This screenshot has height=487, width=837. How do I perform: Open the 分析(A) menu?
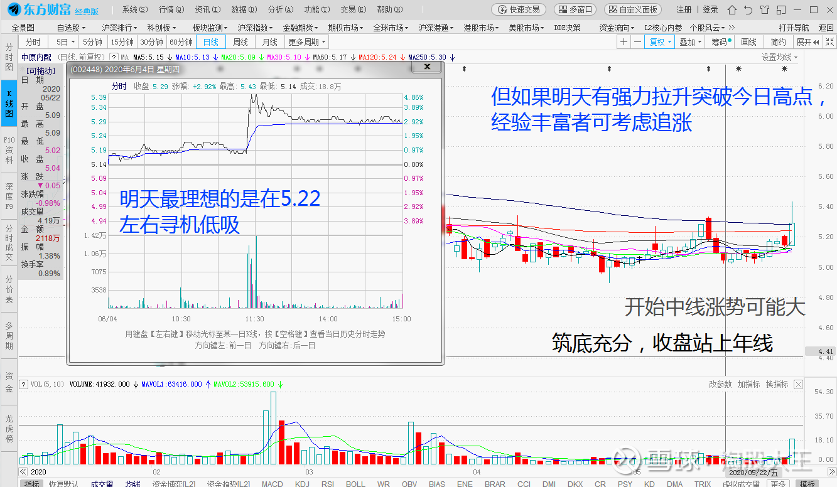click(280, 9)
